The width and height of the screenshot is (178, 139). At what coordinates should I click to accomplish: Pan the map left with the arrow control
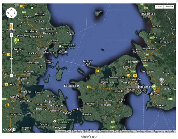[x=8, y=13]
